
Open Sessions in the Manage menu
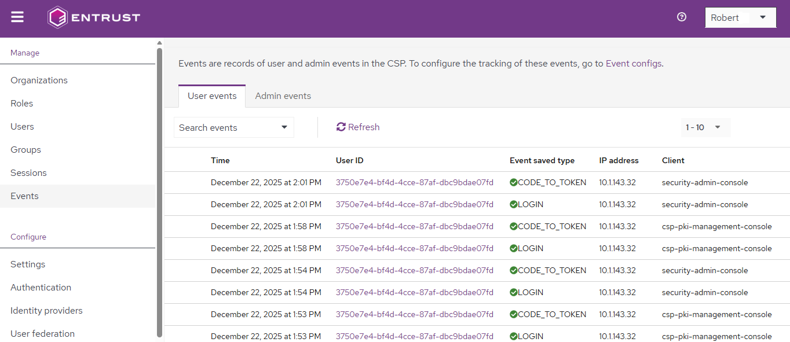(28, 173)
